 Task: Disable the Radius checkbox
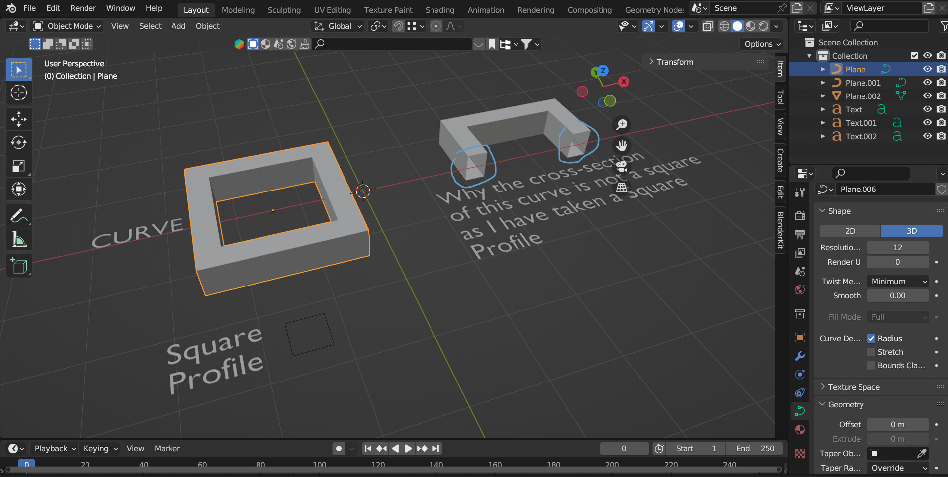(871, 338)
